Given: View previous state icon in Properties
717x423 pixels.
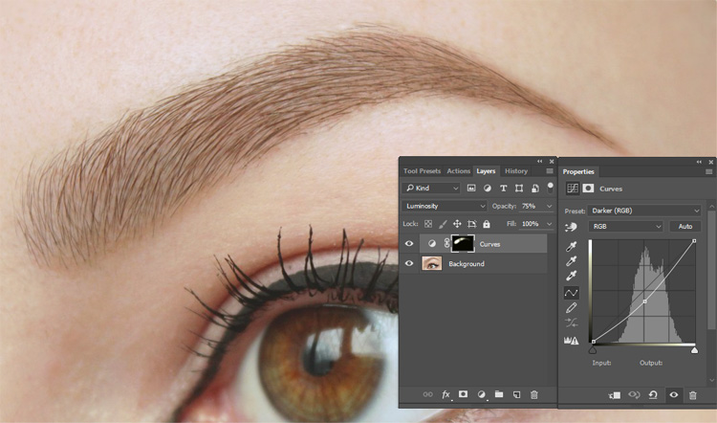Looking at the screenshot, I should (x=634, y=394).
